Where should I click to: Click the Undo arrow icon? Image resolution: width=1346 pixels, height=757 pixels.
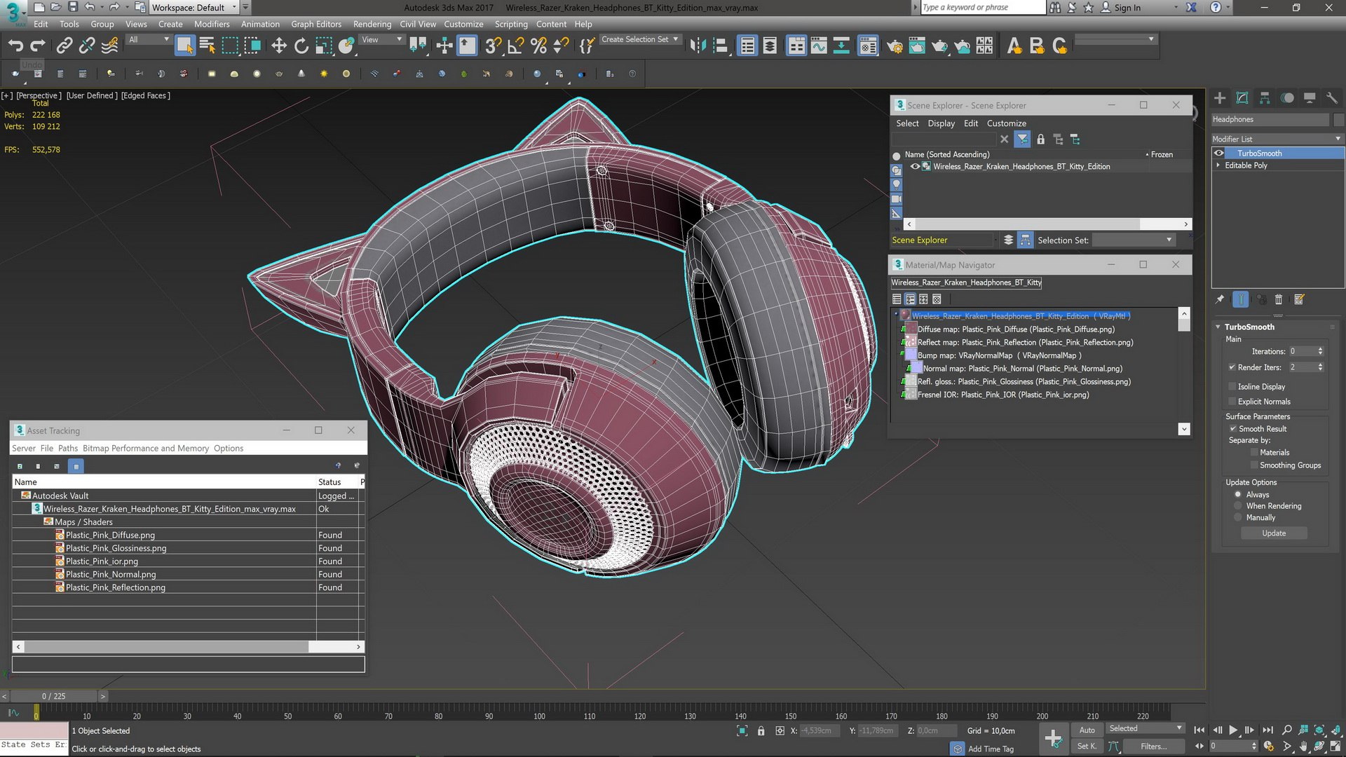pos(15,46)
